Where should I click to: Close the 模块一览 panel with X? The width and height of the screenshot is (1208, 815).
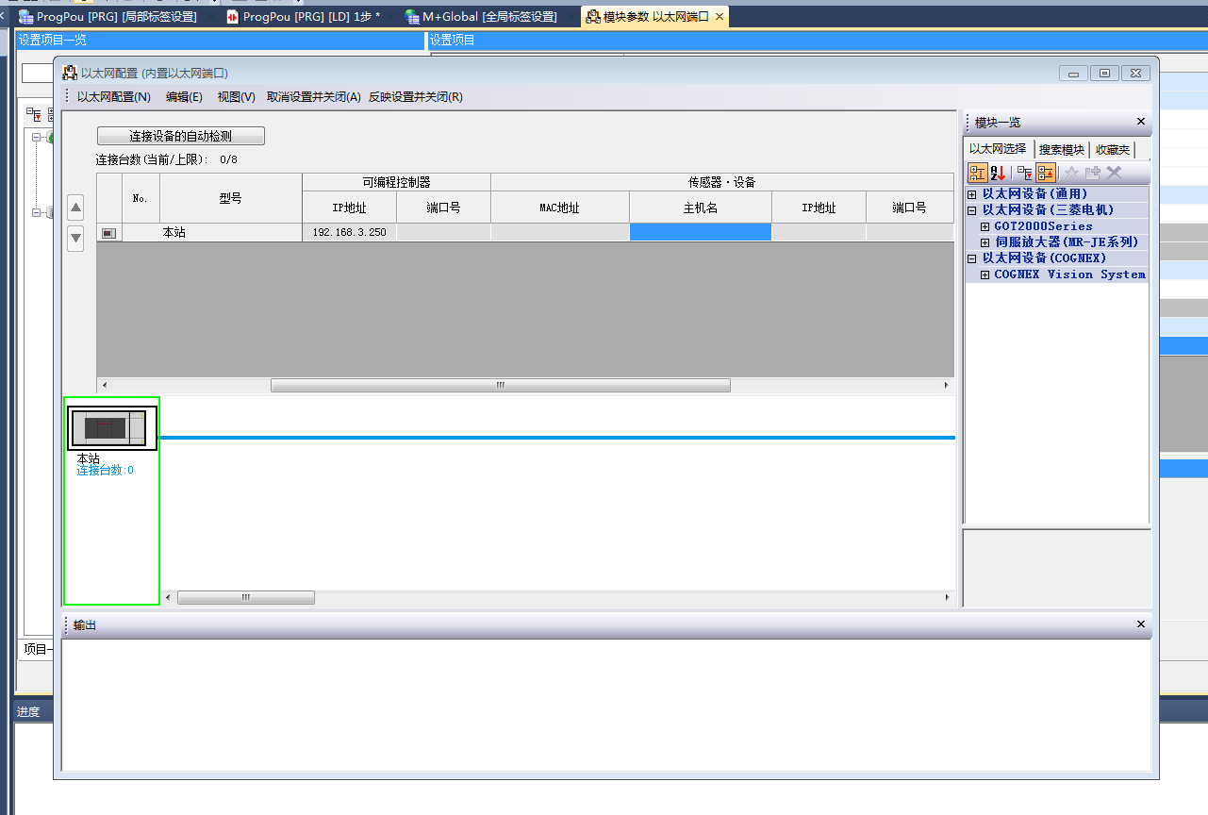click(1141, 122)
